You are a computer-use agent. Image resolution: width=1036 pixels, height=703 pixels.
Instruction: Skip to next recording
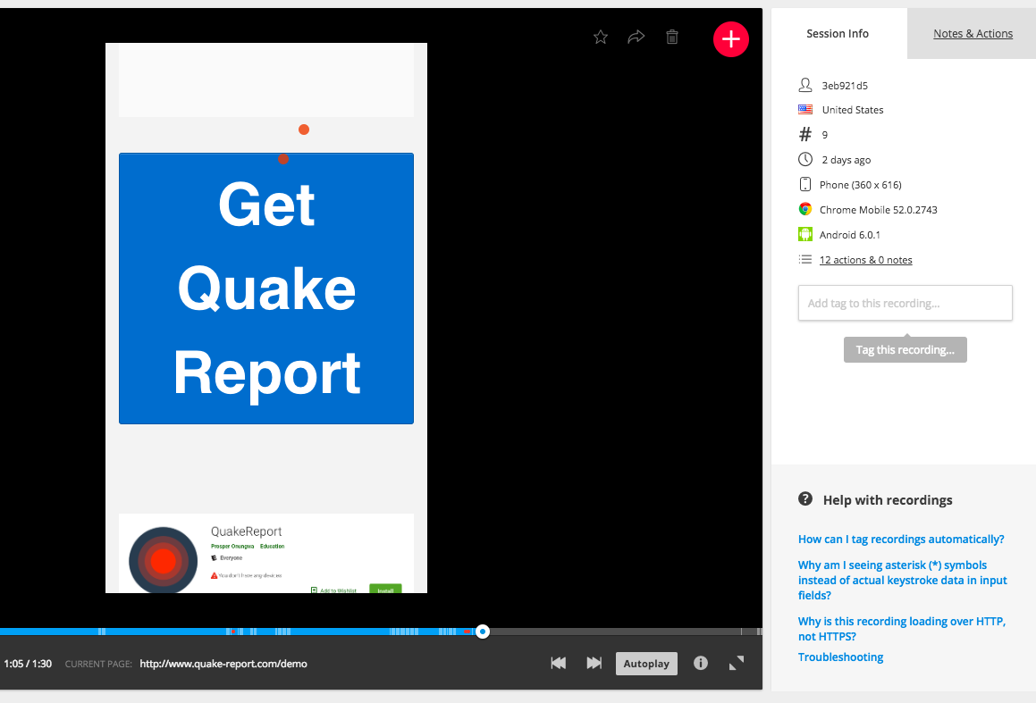tap(594, 663)
